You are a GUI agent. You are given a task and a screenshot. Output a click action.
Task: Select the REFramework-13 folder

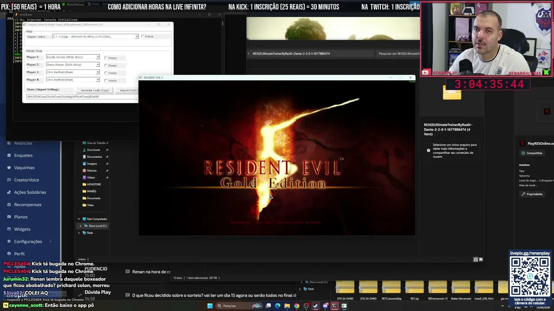point(438,289)
